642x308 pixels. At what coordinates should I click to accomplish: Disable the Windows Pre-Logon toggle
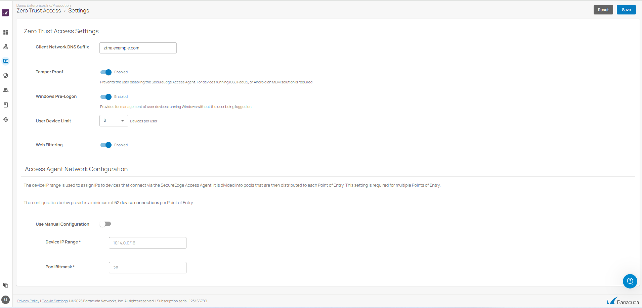[106, 97]
